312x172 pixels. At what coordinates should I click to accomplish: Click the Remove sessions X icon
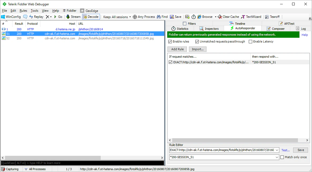point(47,17)
